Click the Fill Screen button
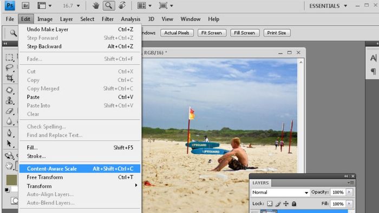Viewport: 379px width, 213px height. [245, 33]
